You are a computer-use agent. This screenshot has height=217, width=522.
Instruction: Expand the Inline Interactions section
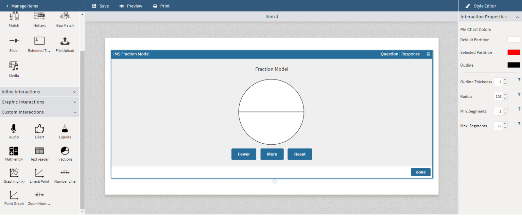click(x=39, y=92)
